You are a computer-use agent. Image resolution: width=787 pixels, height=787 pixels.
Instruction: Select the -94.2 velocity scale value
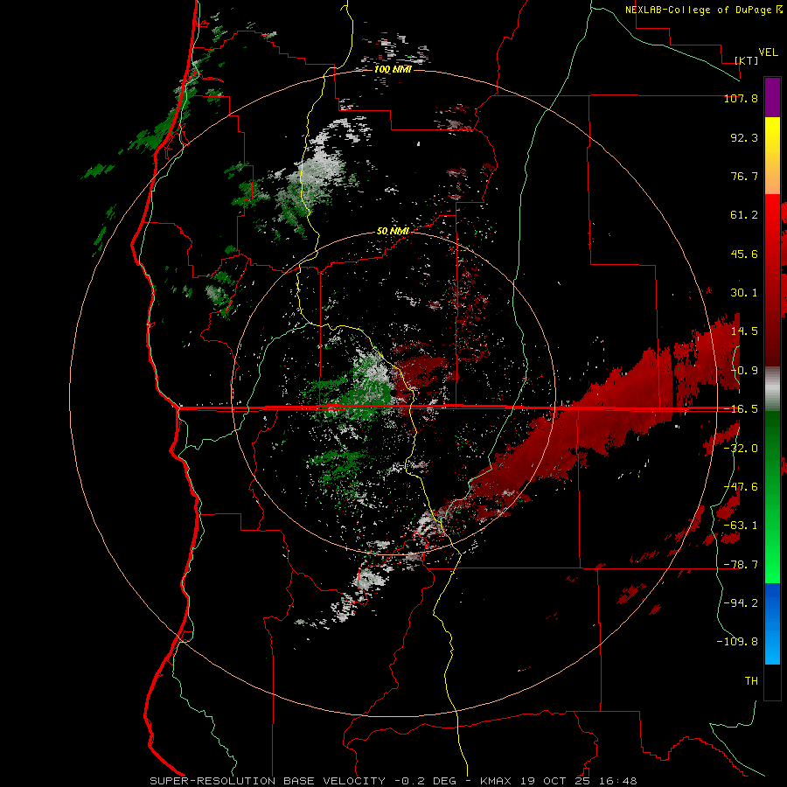pos(741,602)
